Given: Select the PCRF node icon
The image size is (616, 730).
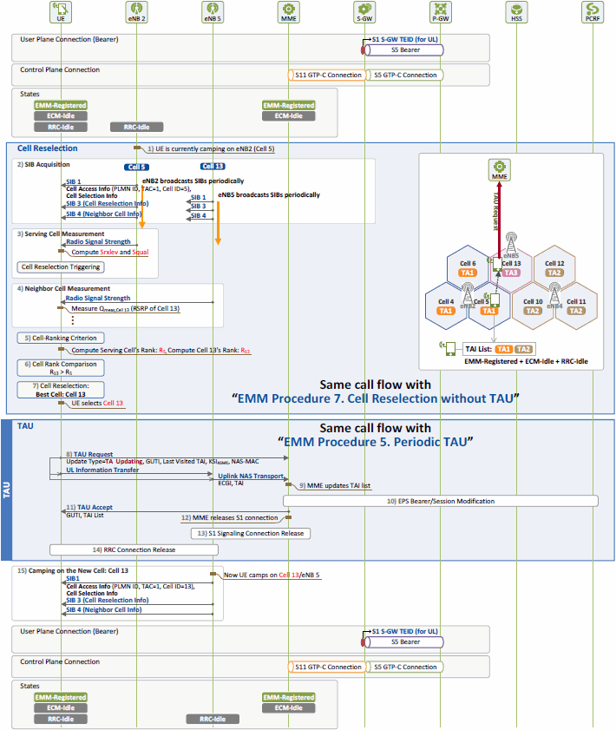Looking at the screenshot, I should [593, 11].
